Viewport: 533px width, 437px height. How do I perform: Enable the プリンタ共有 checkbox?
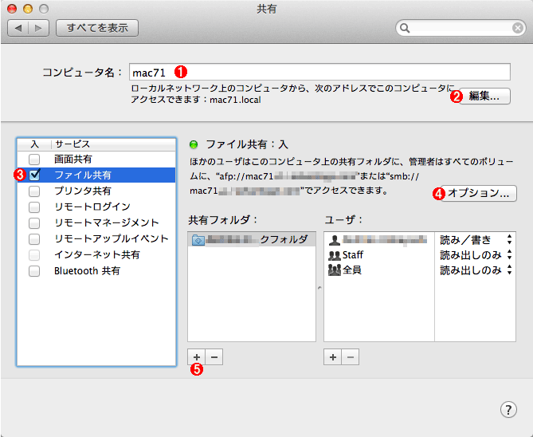pos(34,191)
